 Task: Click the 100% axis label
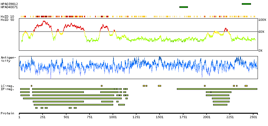click(x=262, y=20)
